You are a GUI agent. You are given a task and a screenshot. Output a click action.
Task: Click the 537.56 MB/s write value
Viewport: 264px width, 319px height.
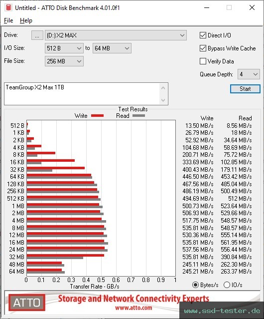pyautogui.click(x=198, y=250)
